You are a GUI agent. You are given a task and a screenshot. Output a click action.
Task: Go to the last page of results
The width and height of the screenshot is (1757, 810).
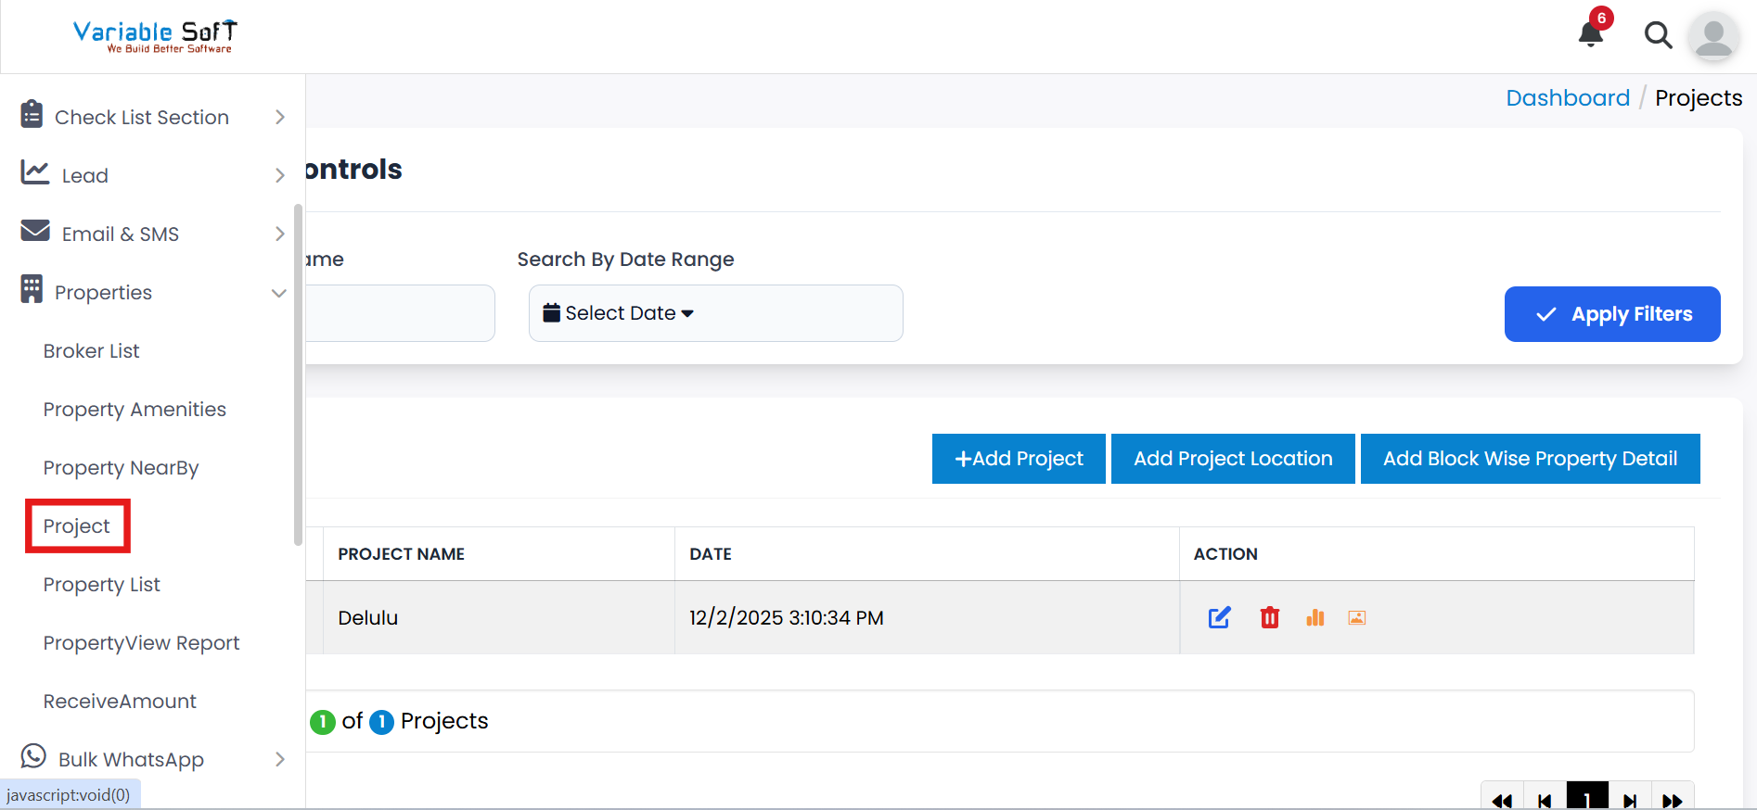[x=1672, y=801]
